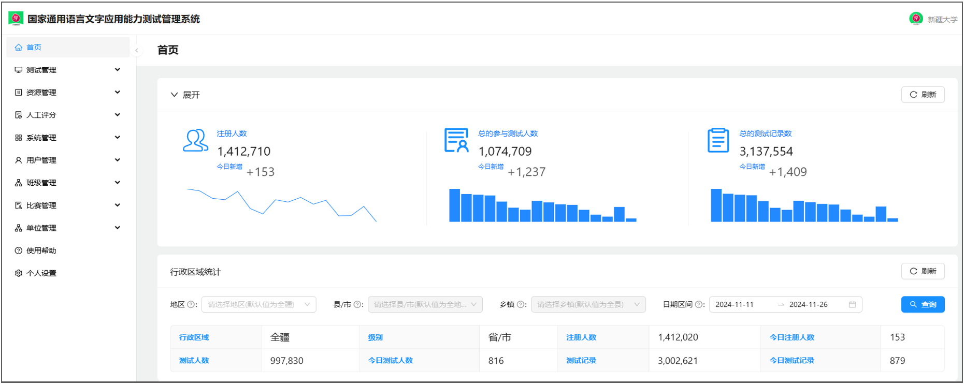Expand the 系统管理 sidebar menu
The height and width of the screenshot is (384, 964).
[67, 138]
